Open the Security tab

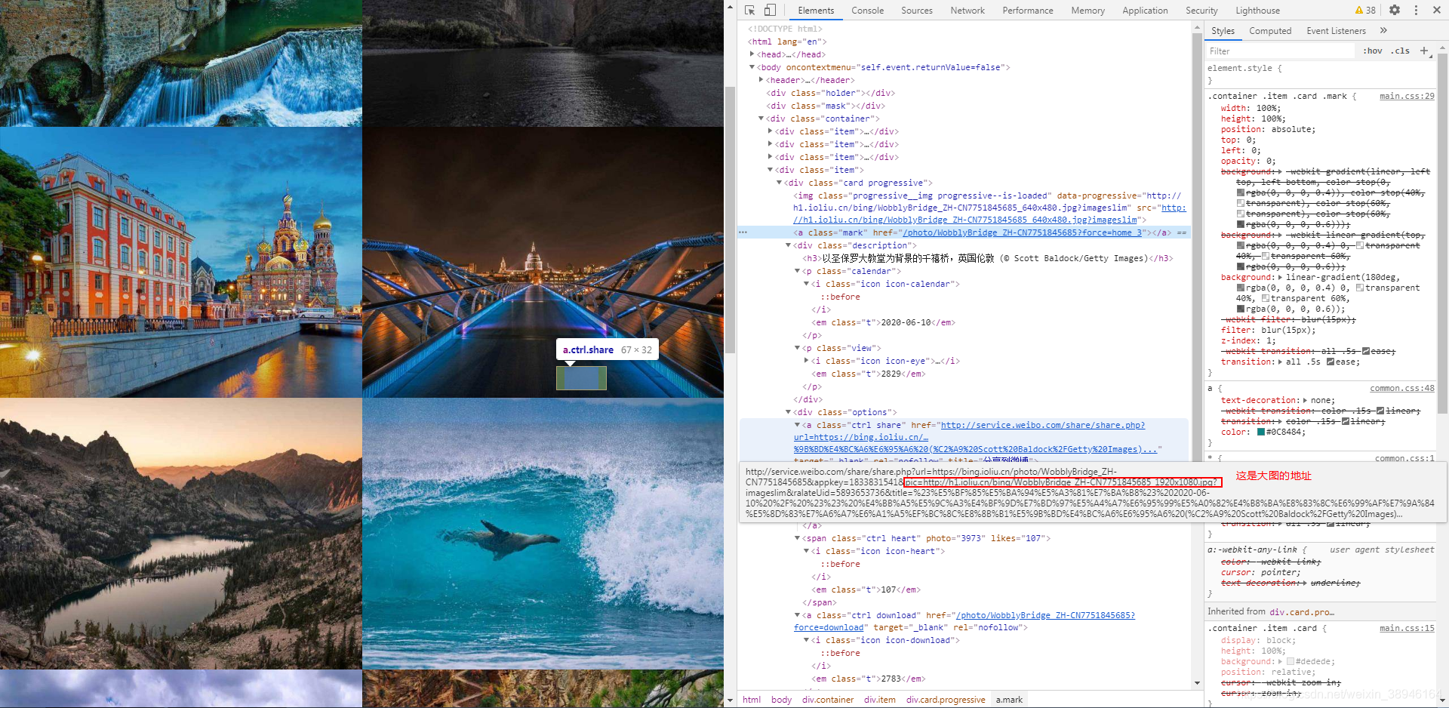[x=1201, y=11]
